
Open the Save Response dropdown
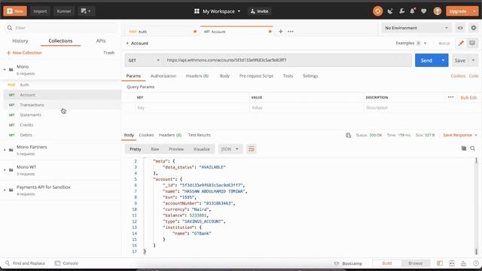(460, 135)
